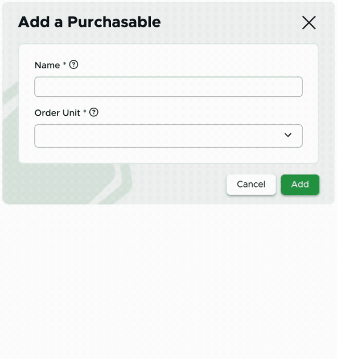Click the Add a Purchasable title

point(89,22)
